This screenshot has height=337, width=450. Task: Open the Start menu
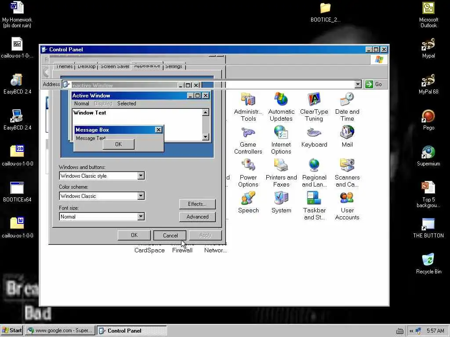[x=12, y=330]
